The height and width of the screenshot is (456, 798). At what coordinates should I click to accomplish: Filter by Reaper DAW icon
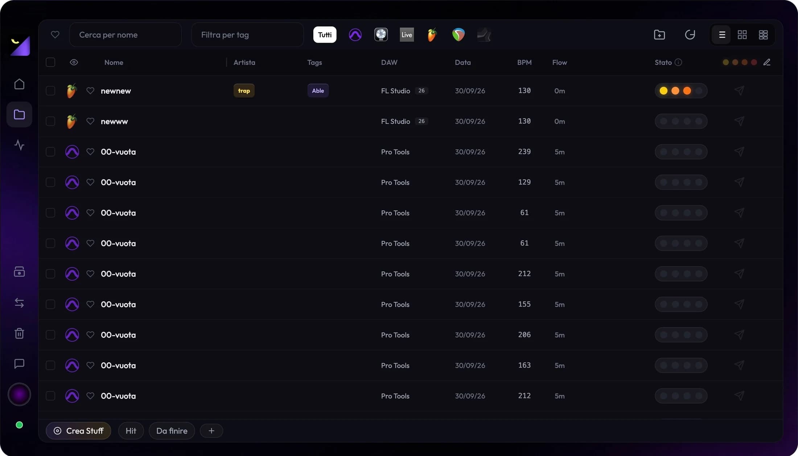458,35
